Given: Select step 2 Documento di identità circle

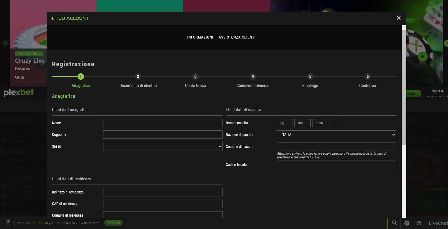Looking at the screenshot, I should [138, 77].
